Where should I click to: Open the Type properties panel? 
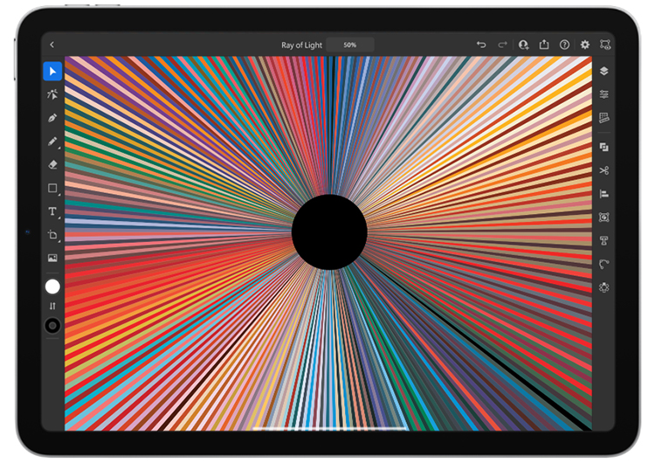[x=604, y=241]
